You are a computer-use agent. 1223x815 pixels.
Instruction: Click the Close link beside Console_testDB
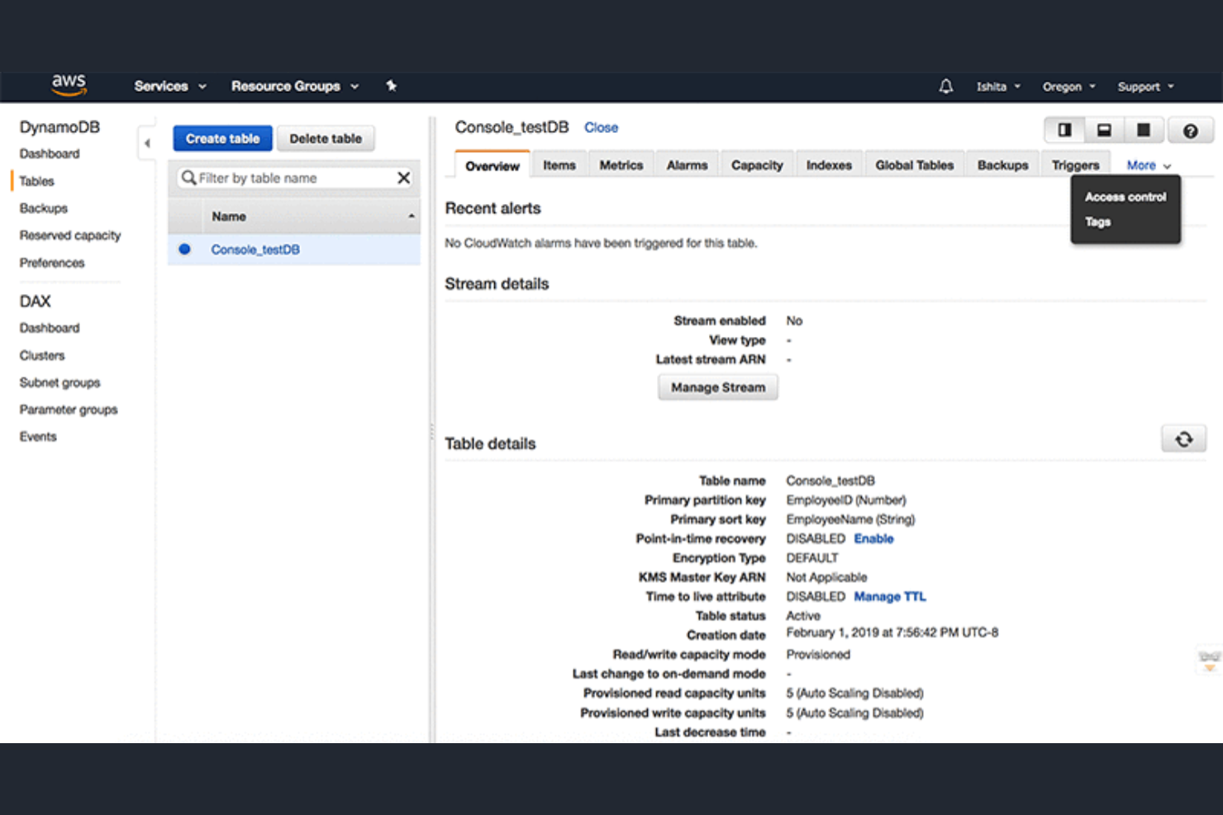click(601, 128)
